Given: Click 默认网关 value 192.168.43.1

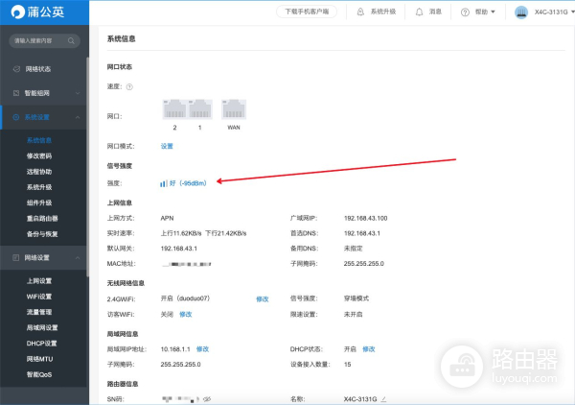Looking at the screenshot, I should click(x=179, y=249).
